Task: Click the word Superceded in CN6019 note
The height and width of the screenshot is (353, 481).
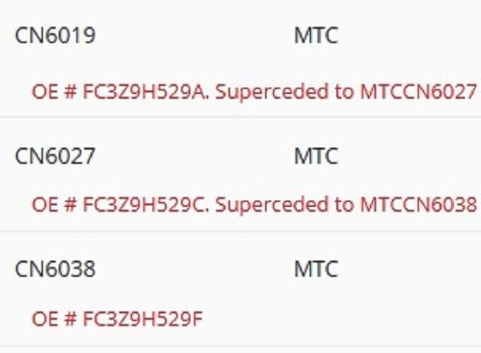Action: [x=272, y=92]
